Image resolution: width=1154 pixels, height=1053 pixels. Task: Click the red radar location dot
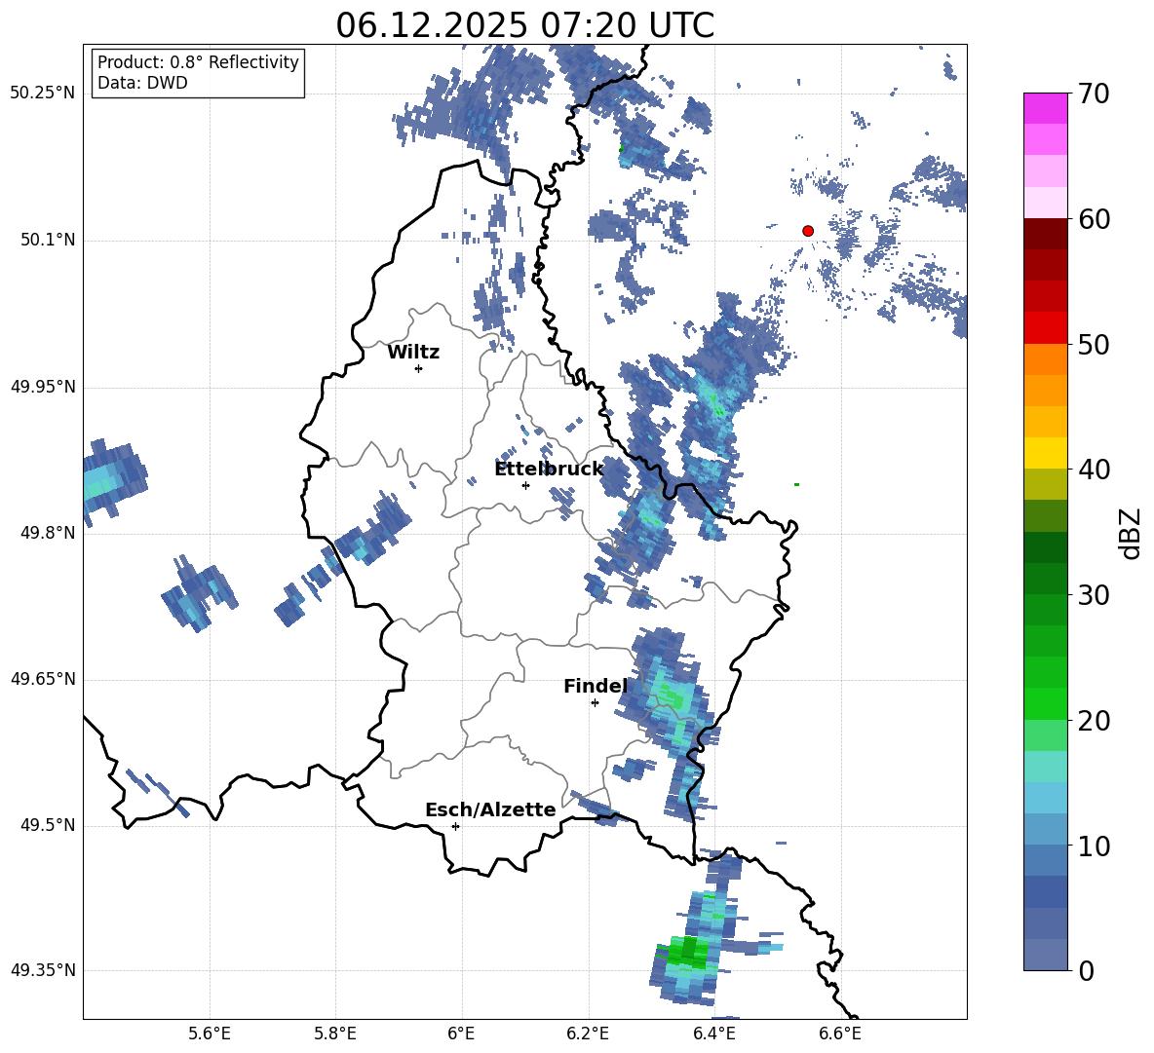808,230
